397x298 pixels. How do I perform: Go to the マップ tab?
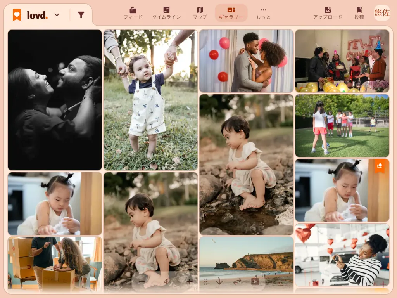[200, 13]
